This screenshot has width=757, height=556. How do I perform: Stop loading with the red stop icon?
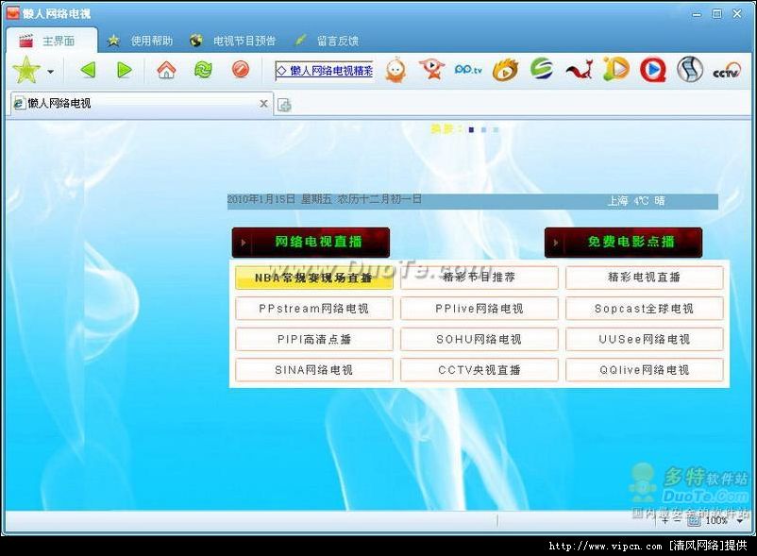(x=241, y=70)
